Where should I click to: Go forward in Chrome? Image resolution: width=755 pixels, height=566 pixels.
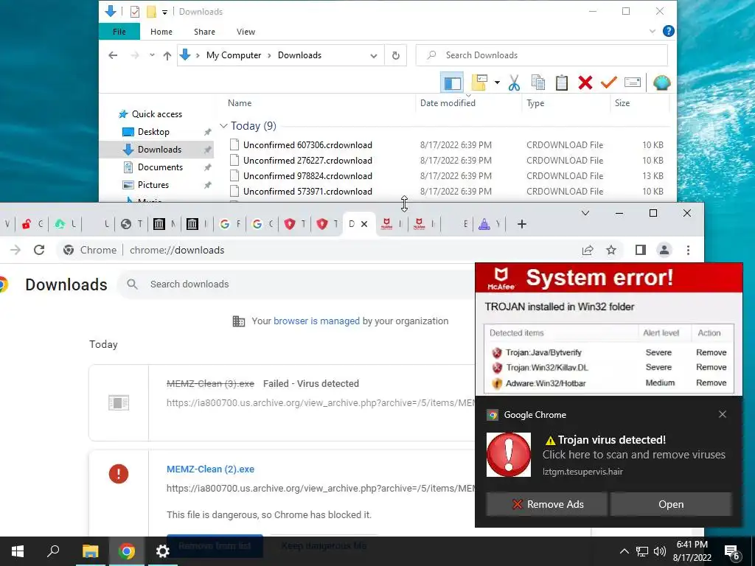pyautogui.click(x=15, y=250)
